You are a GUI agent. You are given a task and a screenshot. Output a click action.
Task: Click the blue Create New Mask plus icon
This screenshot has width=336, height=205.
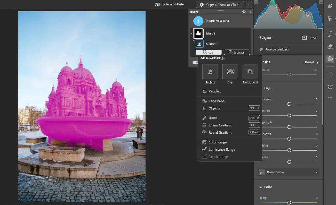198,21
